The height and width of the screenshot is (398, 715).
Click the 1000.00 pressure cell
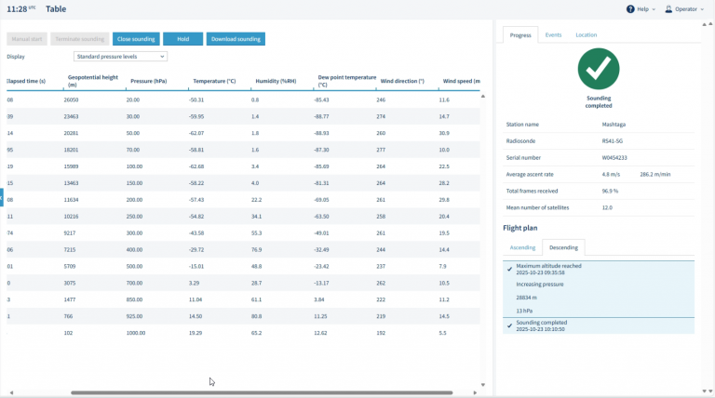pos(136,333)
